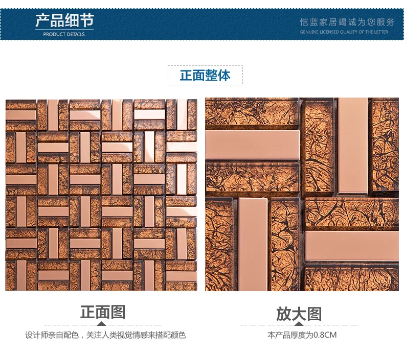404x357 pixels.
Task: Click the 放大图 caption heading
Action: tap(299, 314)
